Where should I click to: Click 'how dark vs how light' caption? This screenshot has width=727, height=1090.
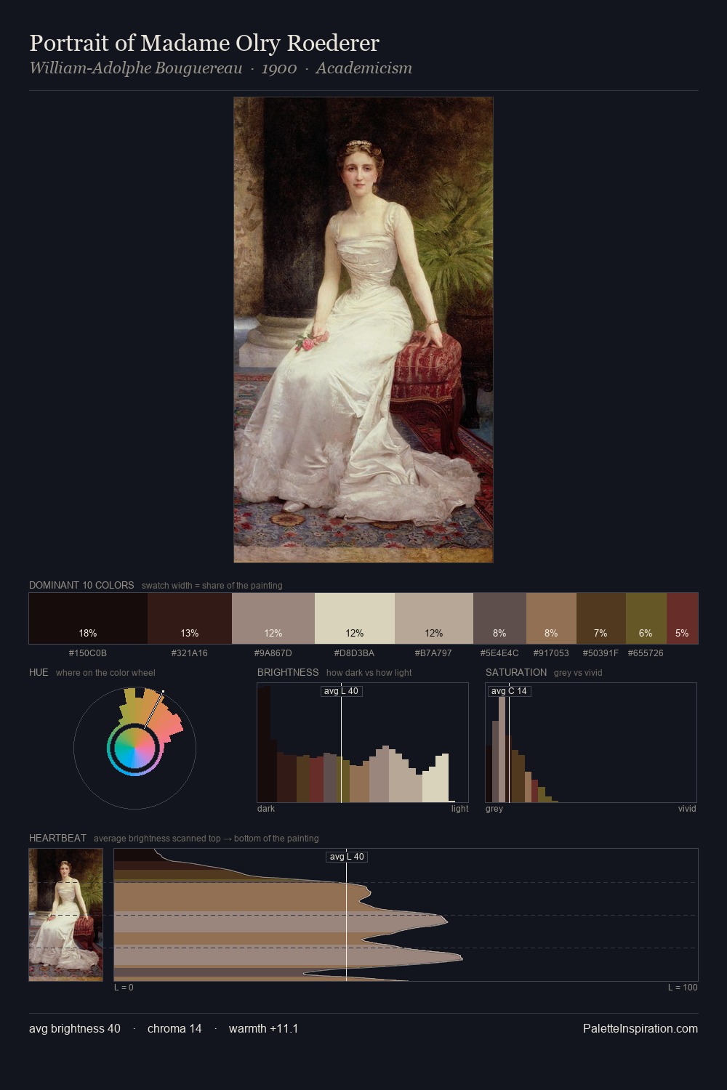click(x=369, y=673)
